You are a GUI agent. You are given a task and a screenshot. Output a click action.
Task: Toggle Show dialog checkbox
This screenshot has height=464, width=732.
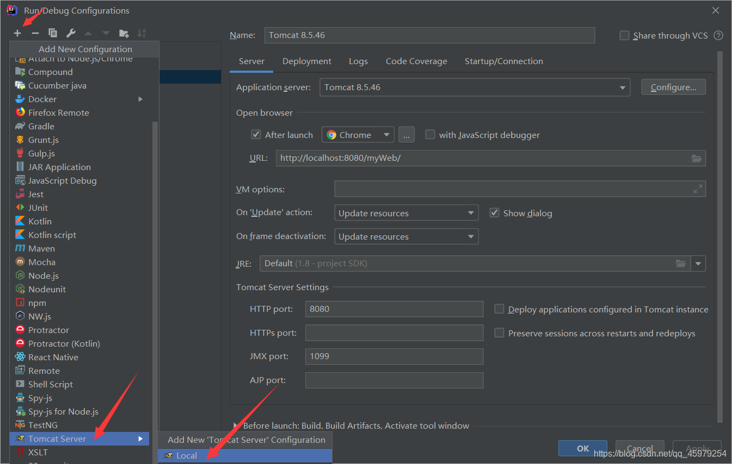point(494,212)
